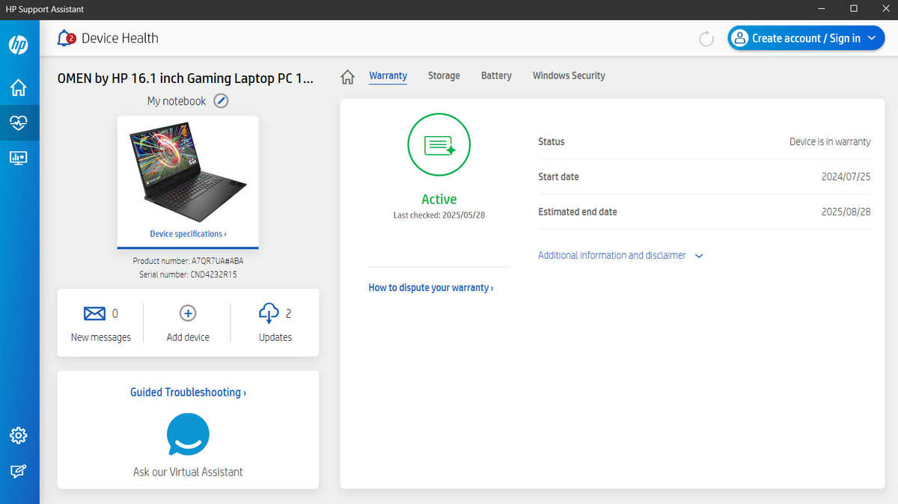
Task: Click the notification bell with red badge
Action: point(67,38)
